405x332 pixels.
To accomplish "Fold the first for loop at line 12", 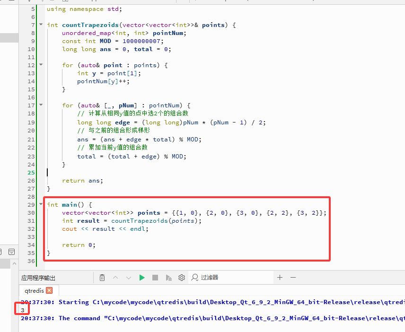I will click(41, 64).
